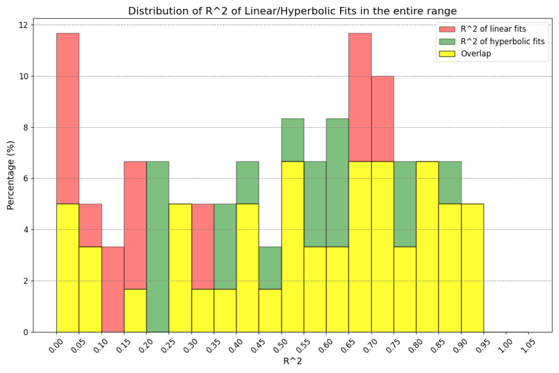Image resolution: width=559 pixels, height=373 pixels.
Task: Click the y-axis tick label 12
Action: [x=24, y=25]
